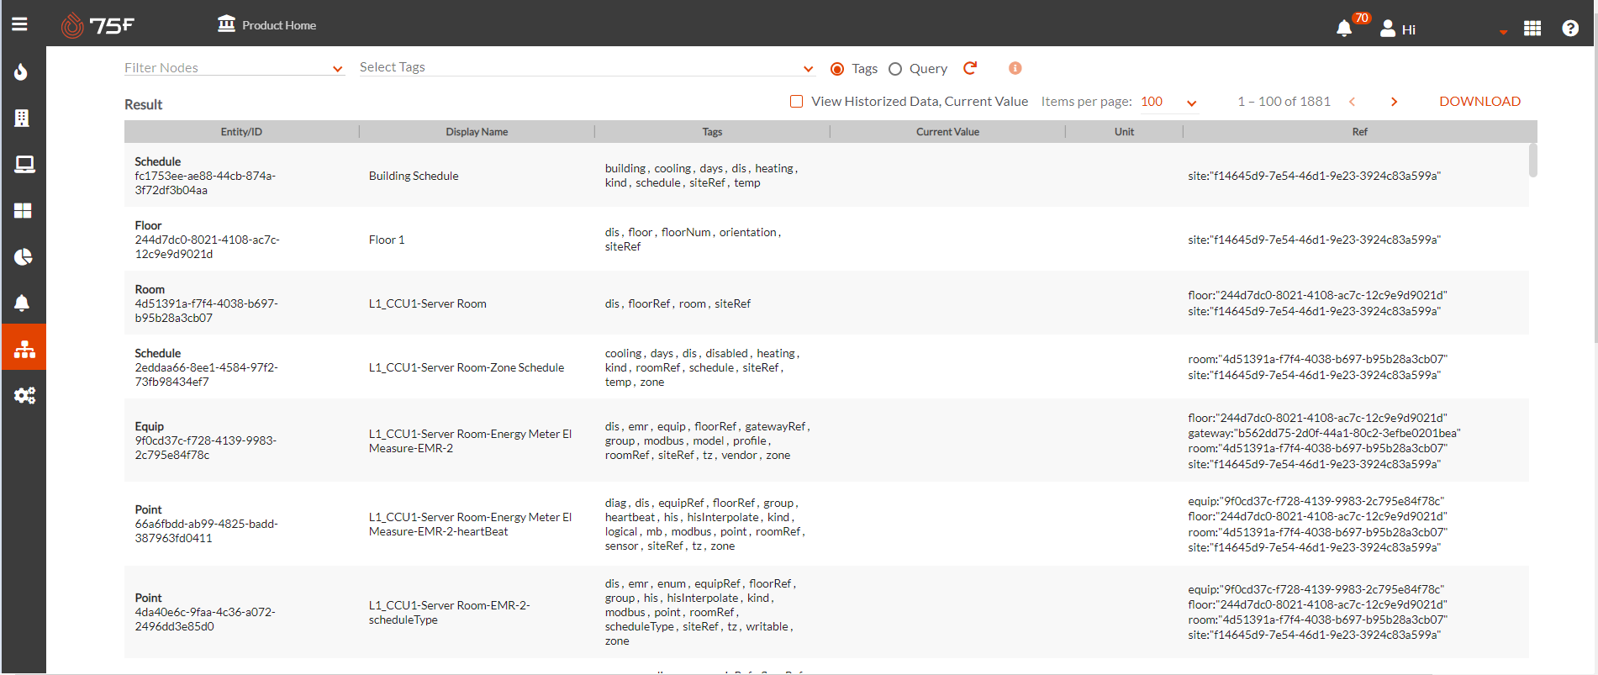The width and height of the screenshot is (1598, 675).
Task: Click the user profile icon
Action: point(1388,29)
